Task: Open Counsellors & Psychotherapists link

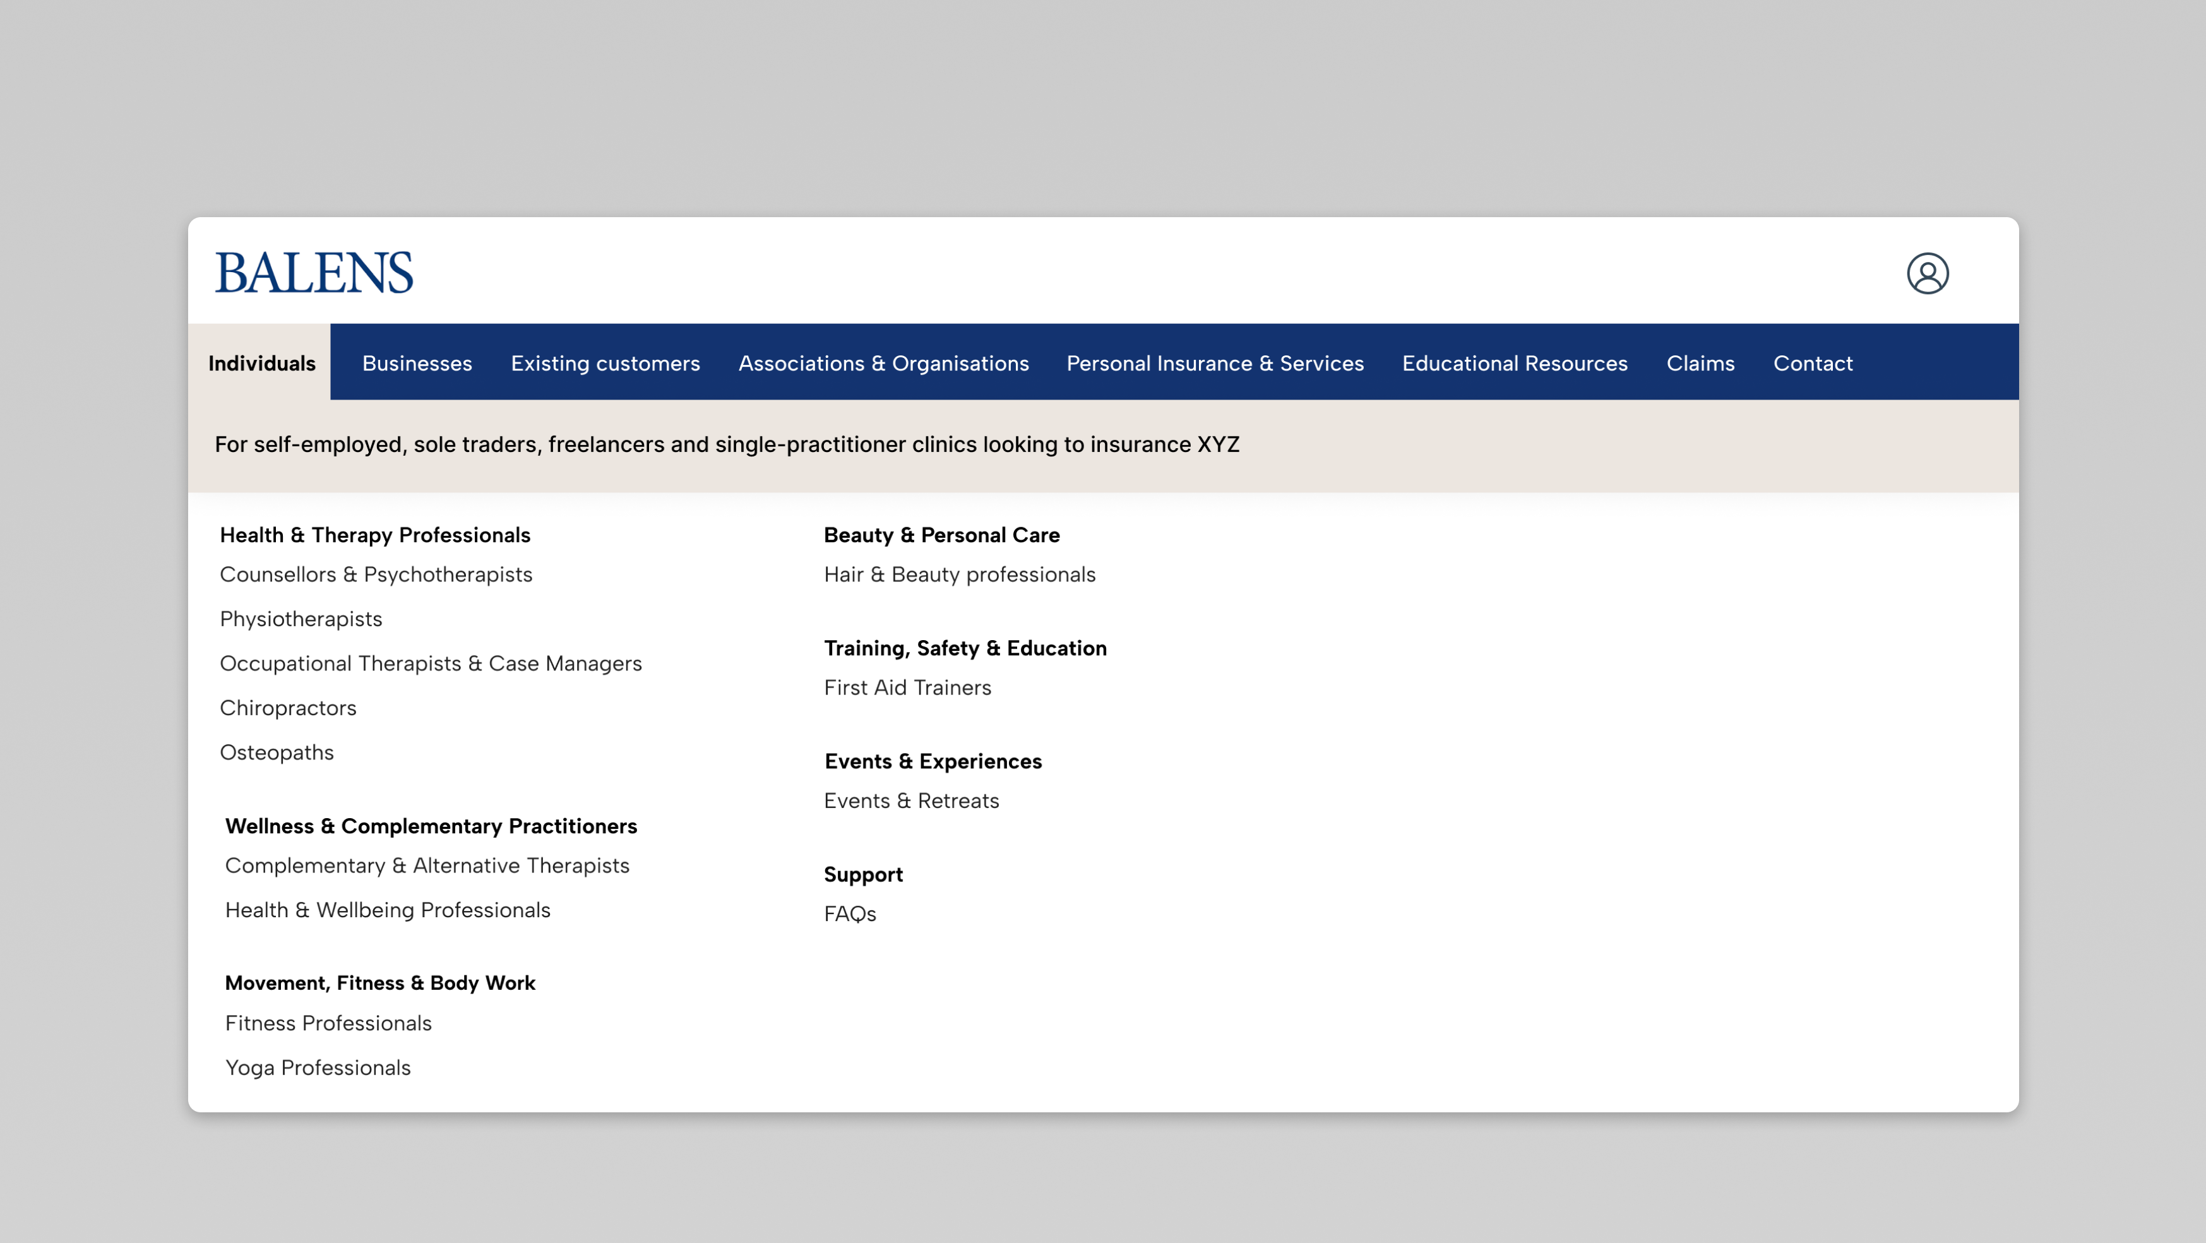Action: pyautogui.click(x=376, y=574)
